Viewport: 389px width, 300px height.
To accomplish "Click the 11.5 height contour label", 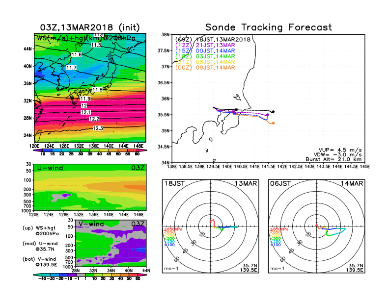I will pyautogui.click(x=96, y=45).
